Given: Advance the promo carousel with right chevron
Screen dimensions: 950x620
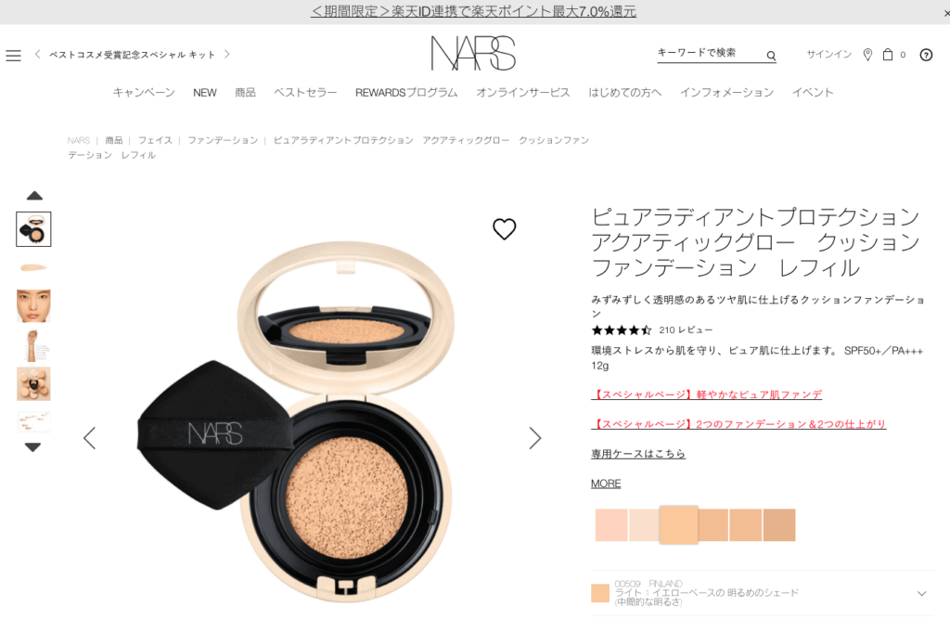Looking at the screenshot, I should [227, 54].
